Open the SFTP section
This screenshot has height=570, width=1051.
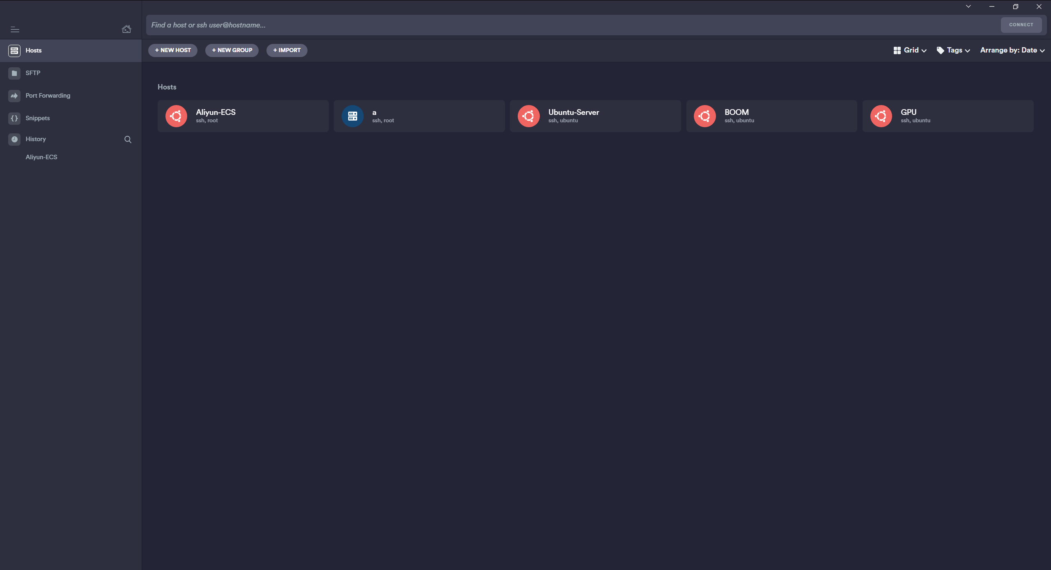tap(33, 73)
